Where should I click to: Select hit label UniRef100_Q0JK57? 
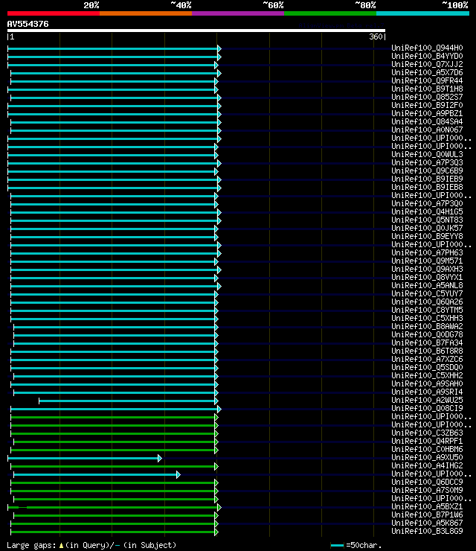427,228
